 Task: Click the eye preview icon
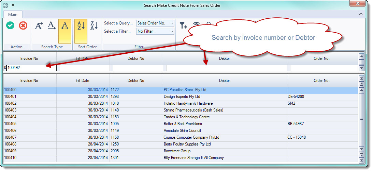pyautogui.click(x=196, y=24)
